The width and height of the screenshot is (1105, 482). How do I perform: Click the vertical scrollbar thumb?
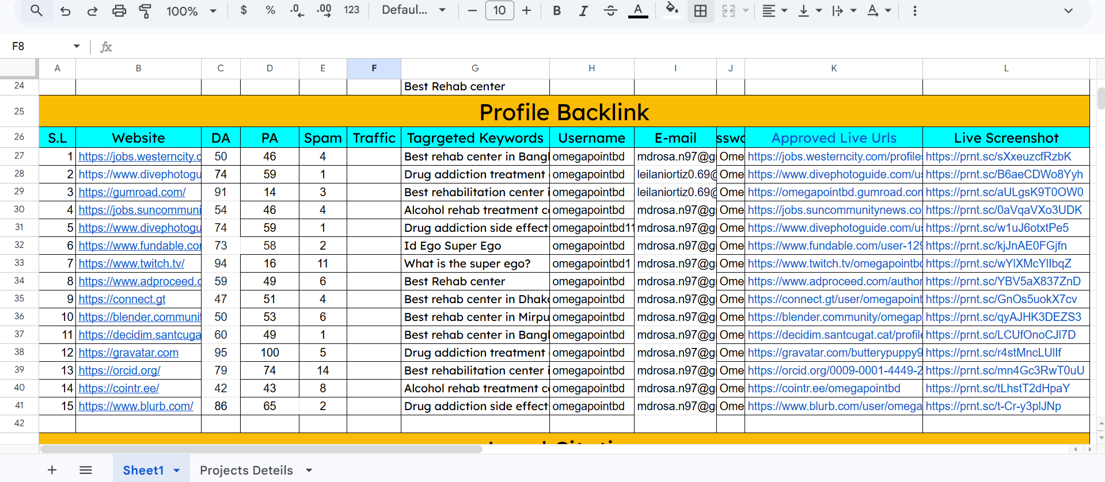(1100, 98)
